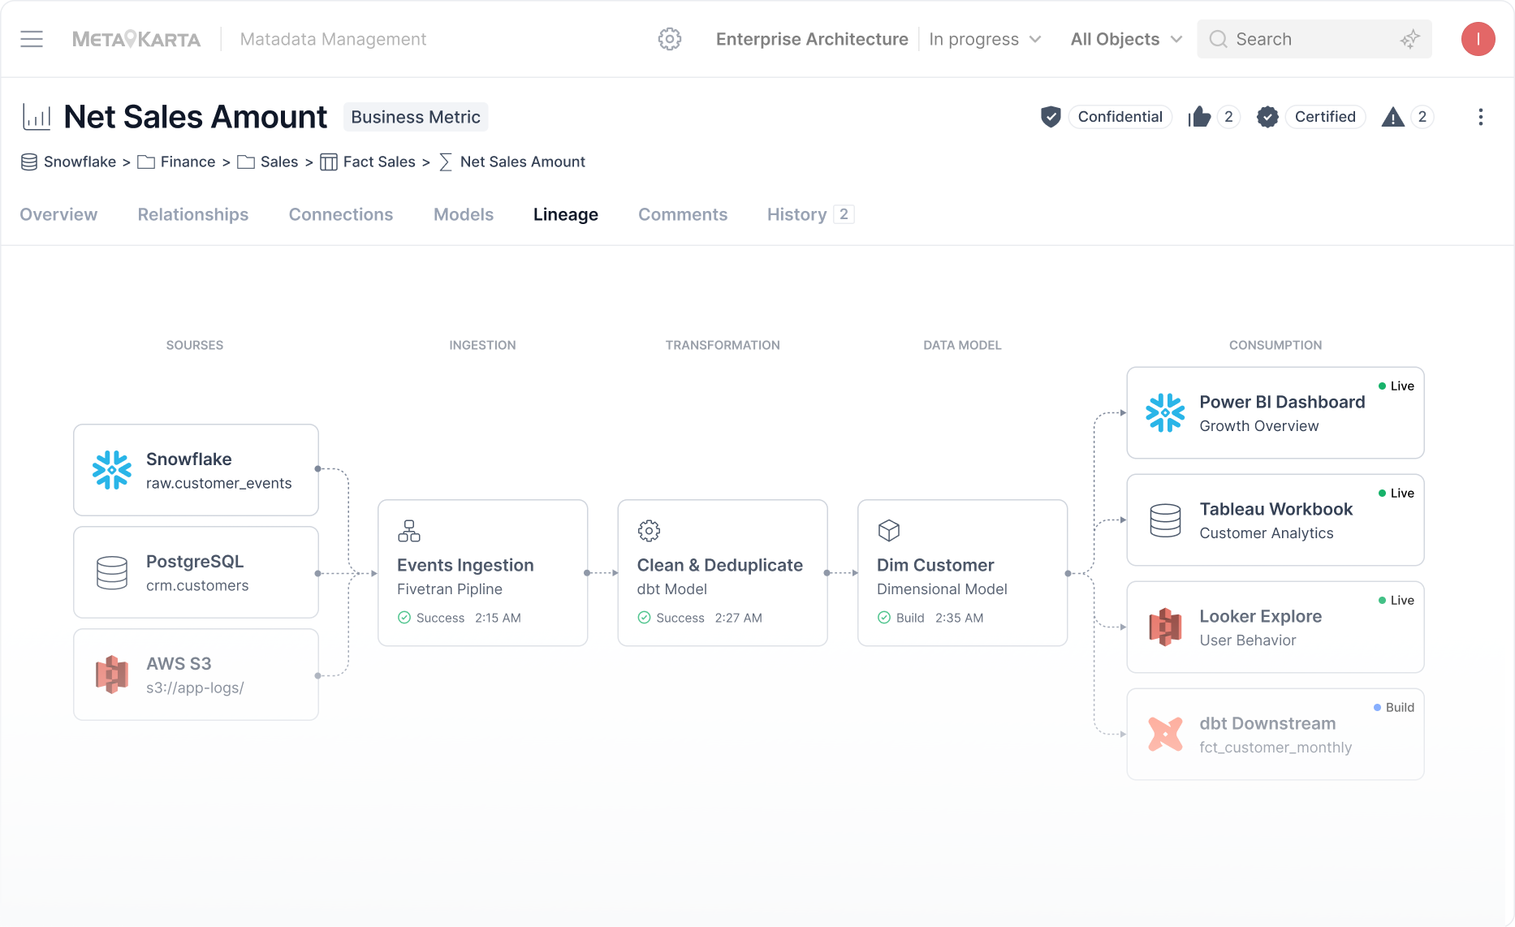1515x927 pixels.
Task: Select the Dim Customer node card
Action: pos(962,573)
